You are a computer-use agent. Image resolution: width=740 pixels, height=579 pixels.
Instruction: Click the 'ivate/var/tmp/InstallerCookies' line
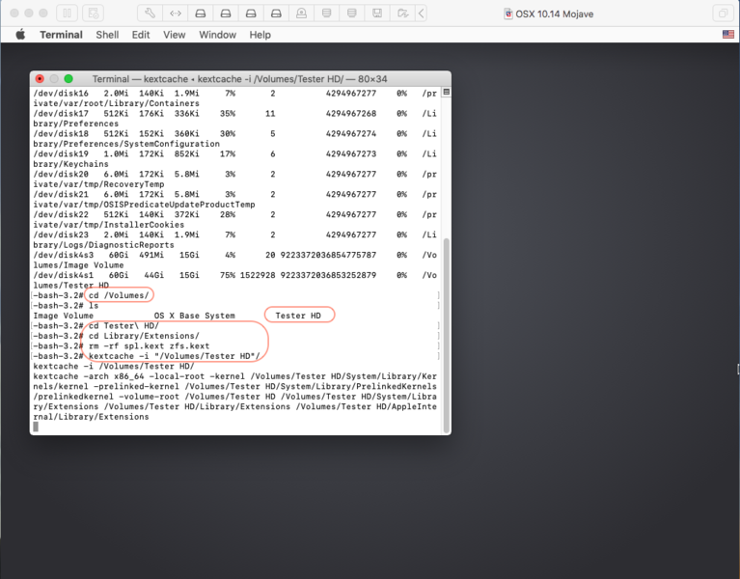coord(109,225)
